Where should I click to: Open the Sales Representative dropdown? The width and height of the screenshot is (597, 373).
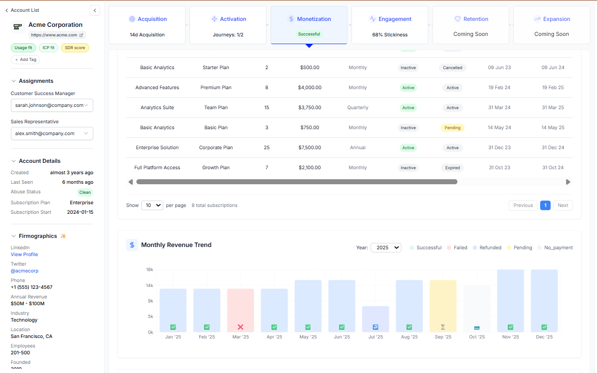[52, 133]
